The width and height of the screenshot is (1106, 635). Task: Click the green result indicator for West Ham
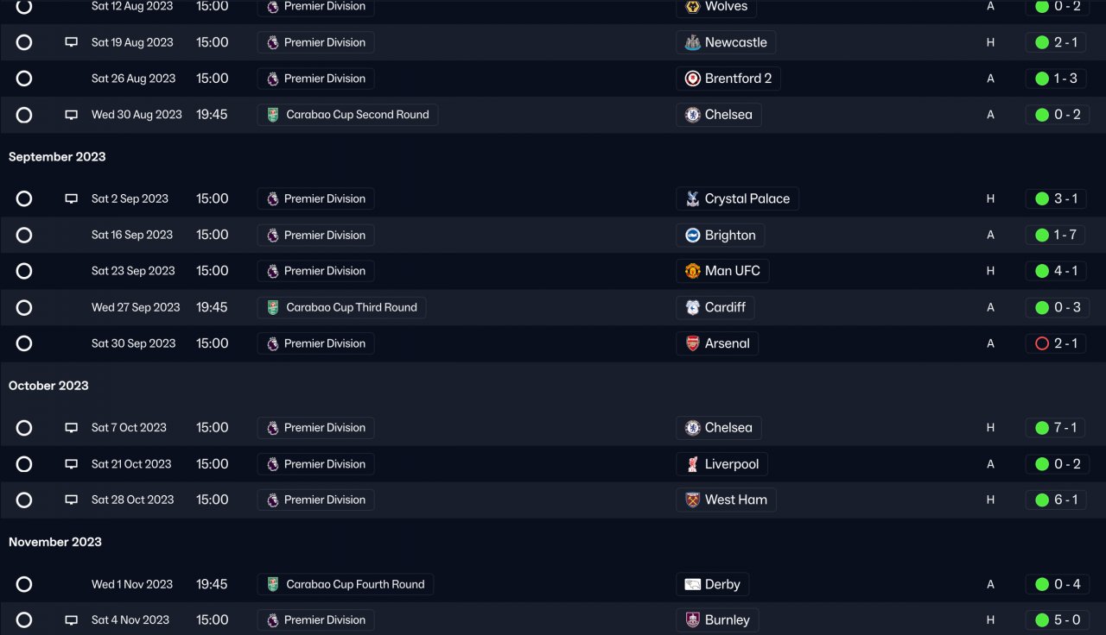[1042, 500]
